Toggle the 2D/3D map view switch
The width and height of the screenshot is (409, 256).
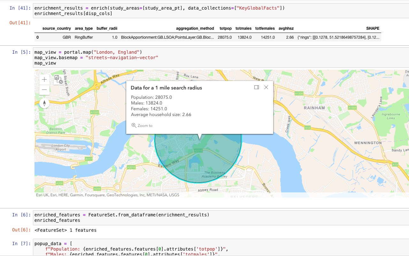58,80
